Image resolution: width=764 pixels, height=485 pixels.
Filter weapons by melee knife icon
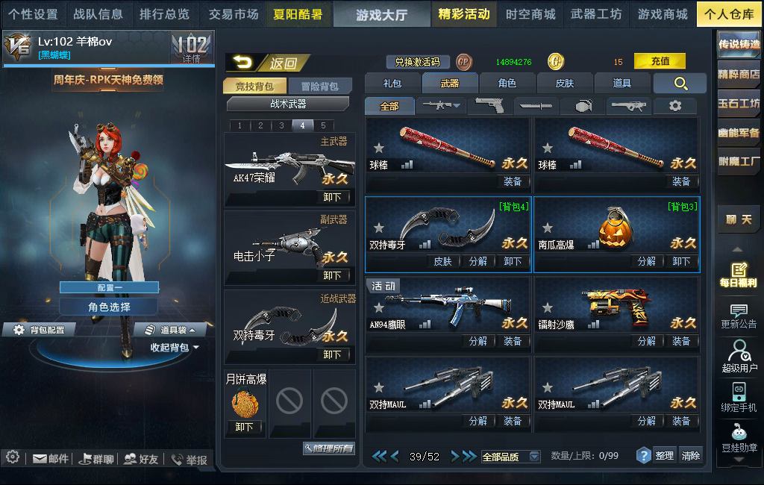point(535,105)
